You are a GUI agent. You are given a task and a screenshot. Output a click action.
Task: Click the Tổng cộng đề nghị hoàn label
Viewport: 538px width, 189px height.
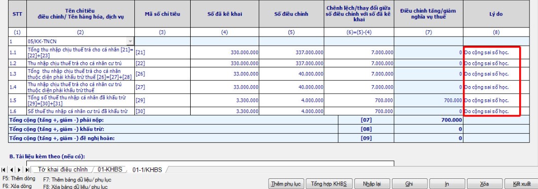click(62, 138)
